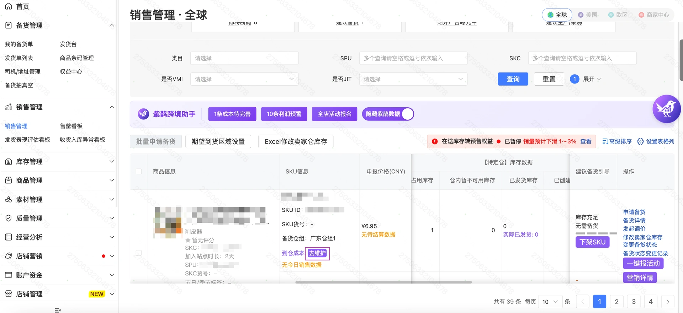Open 售罄看板 in the sidebar
The width and height of the screenshot is (683, 313).
tap(71, 126)
